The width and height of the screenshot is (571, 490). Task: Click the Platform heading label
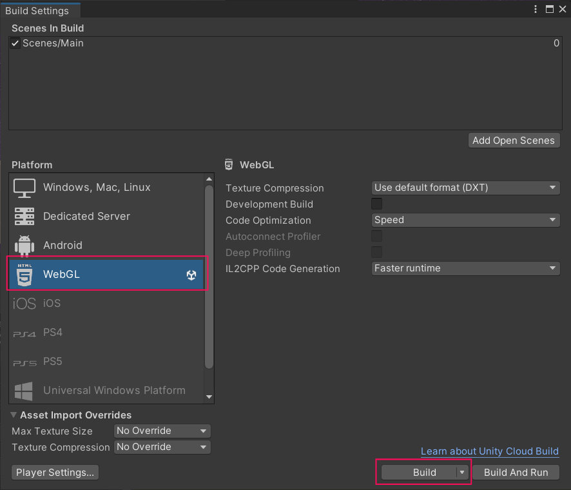(x=32, y=165)
